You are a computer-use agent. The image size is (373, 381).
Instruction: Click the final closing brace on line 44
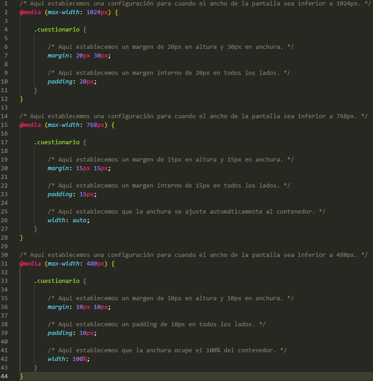(x=21, y=376)
